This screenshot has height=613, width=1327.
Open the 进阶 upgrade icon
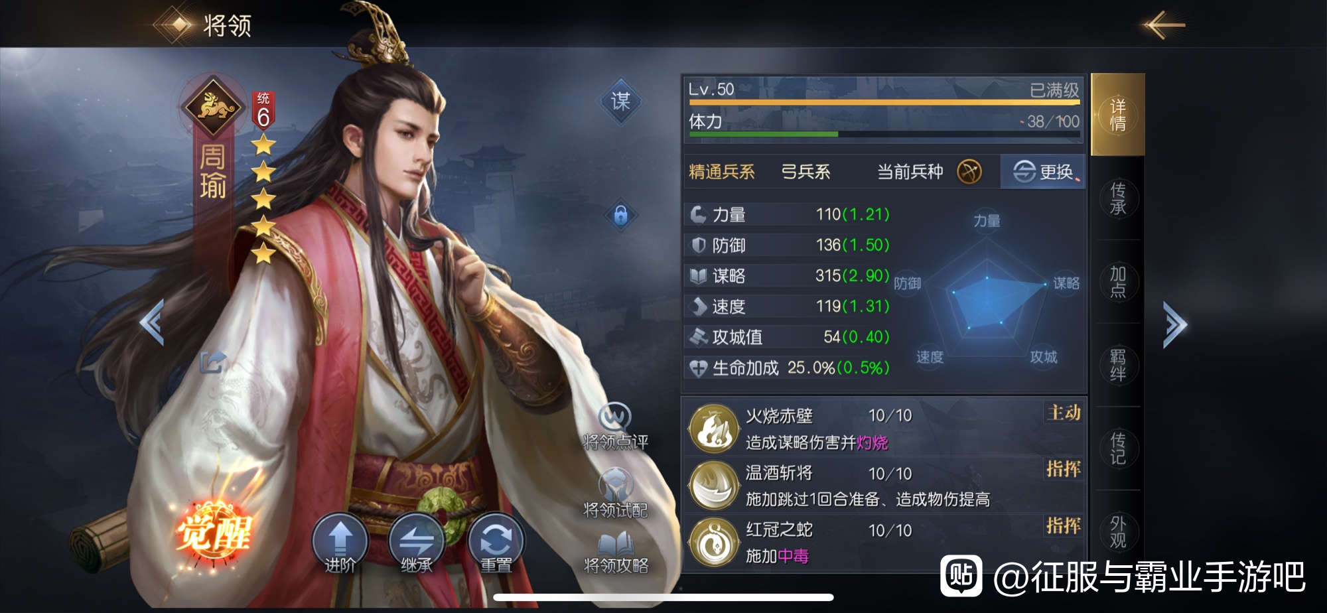(x=340, y=544)
